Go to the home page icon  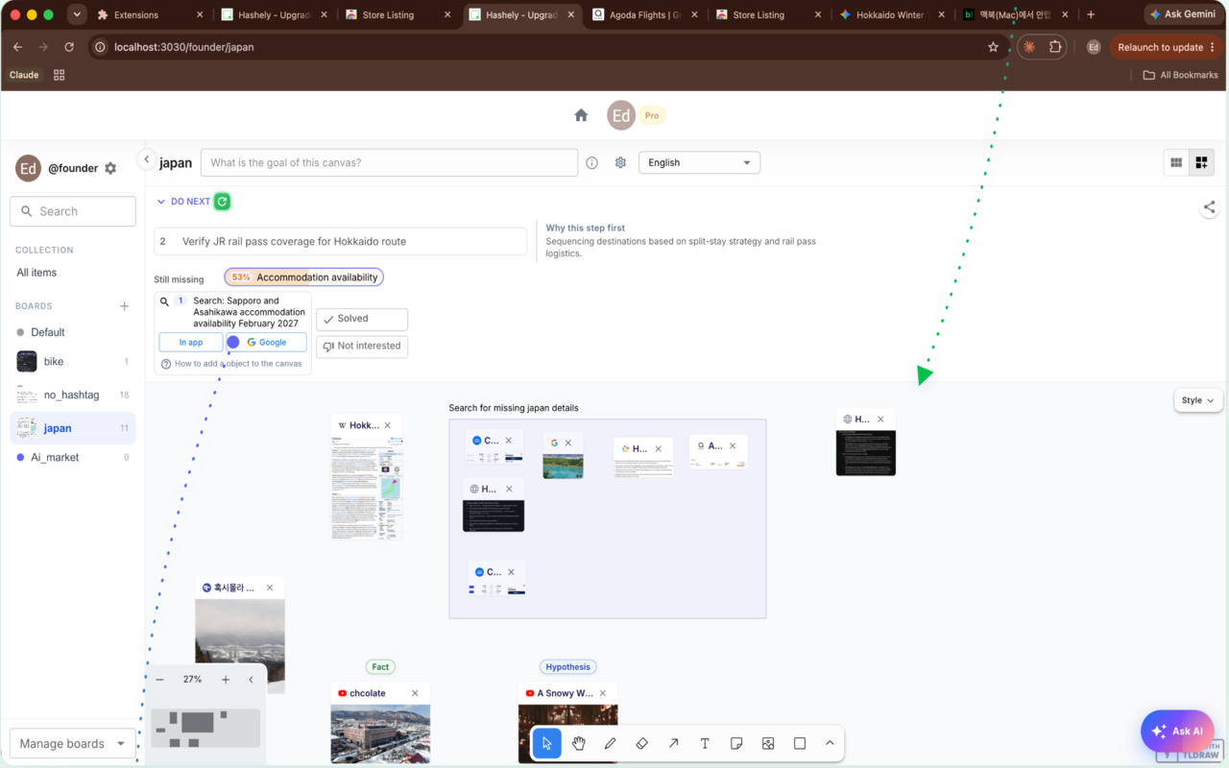point(581,115)
